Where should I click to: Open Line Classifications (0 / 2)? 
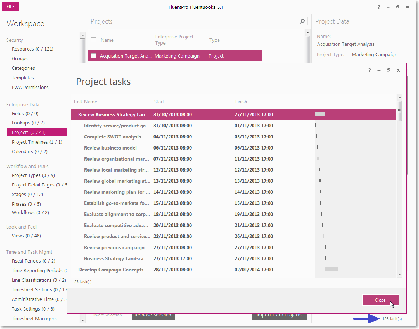(39, 280)
